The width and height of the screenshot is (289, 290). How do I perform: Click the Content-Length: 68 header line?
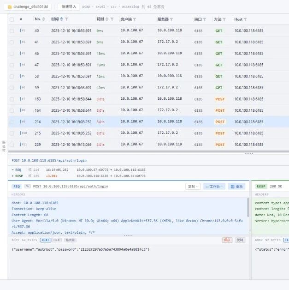tap(30, 215)
